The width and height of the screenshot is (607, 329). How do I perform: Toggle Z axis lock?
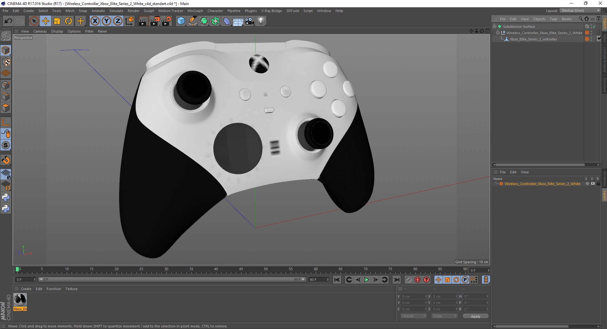[118, 21]
